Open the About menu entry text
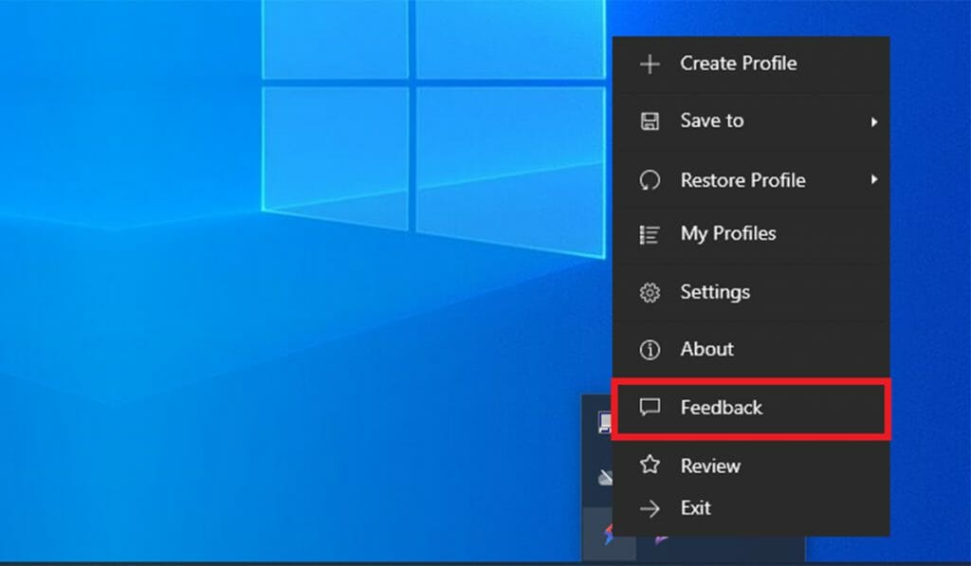The width and height of the screenshot is (971, 566). [x=706, y=349]
